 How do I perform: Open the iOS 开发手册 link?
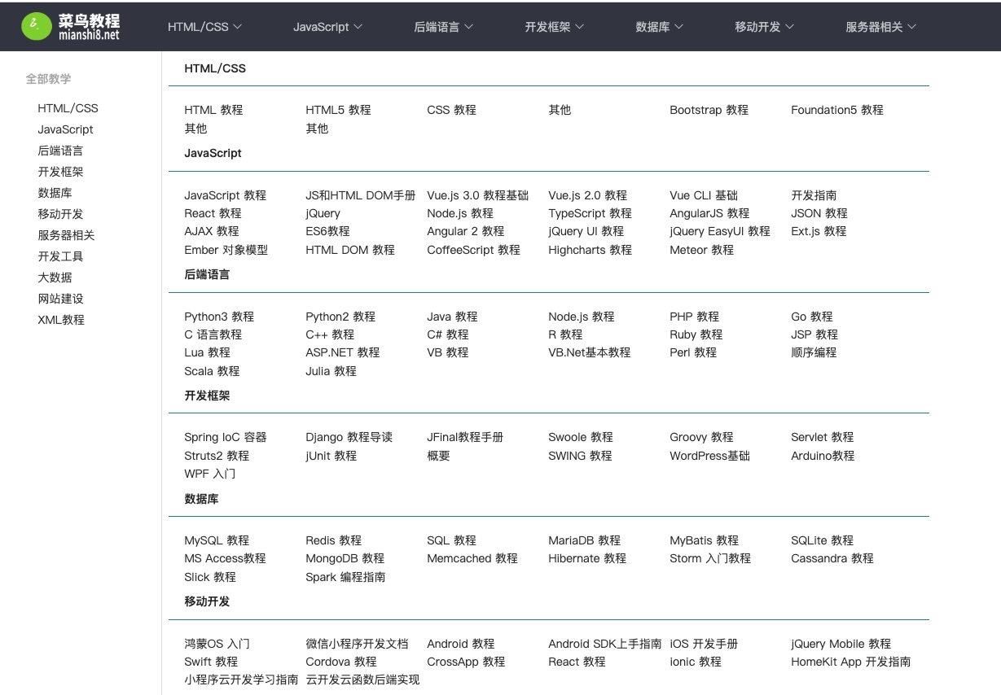704,644
